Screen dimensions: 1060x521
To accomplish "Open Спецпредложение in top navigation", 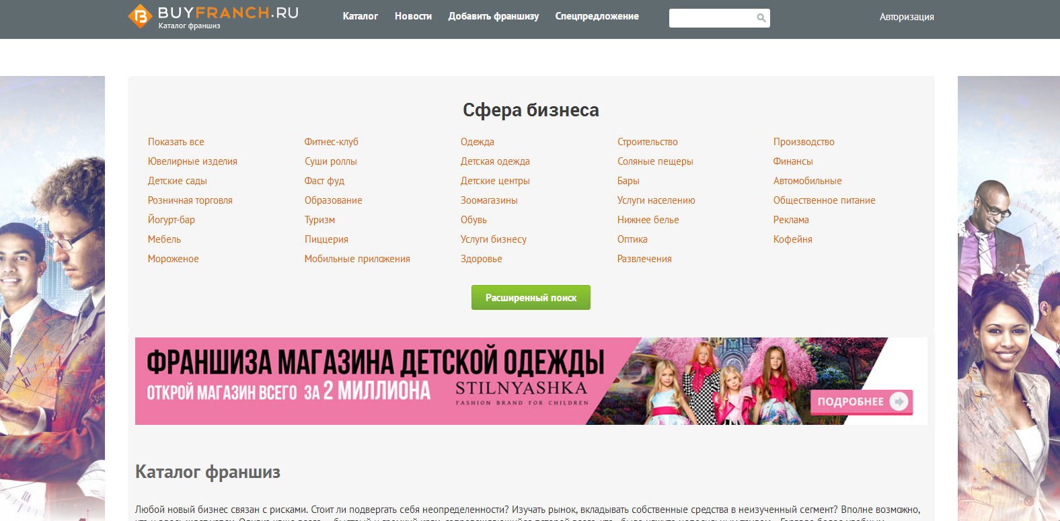I will click(x=597, y=16).
